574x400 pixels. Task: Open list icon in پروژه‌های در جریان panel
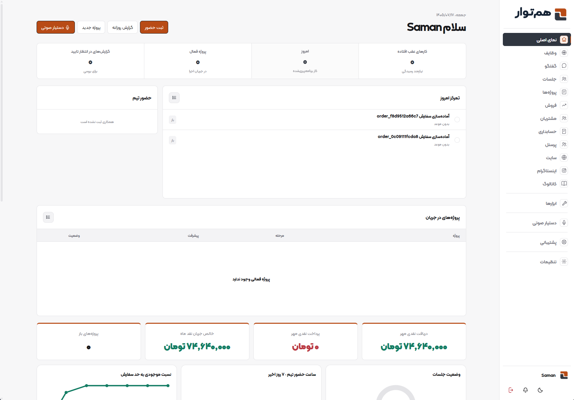tap(48, 217)
